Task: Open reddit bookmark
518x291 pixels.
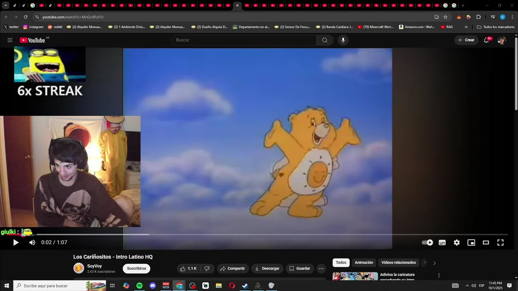Action: [55, 27]
